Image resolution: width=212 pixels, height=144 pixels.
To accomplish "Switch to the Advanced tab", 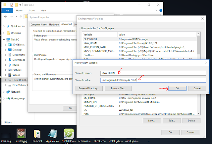I will [x=66, y=24].
